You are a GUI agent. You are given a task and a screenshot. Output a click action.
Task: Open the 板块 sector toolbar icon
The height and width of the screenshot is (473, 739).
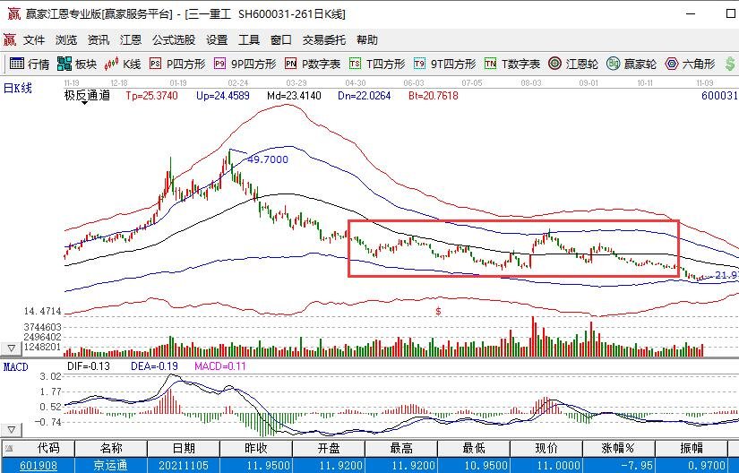click(64, 64)
